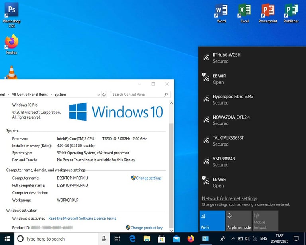
Task: Open the Photoshop CS3 desktop shortcut
Action: coord(12,15)
